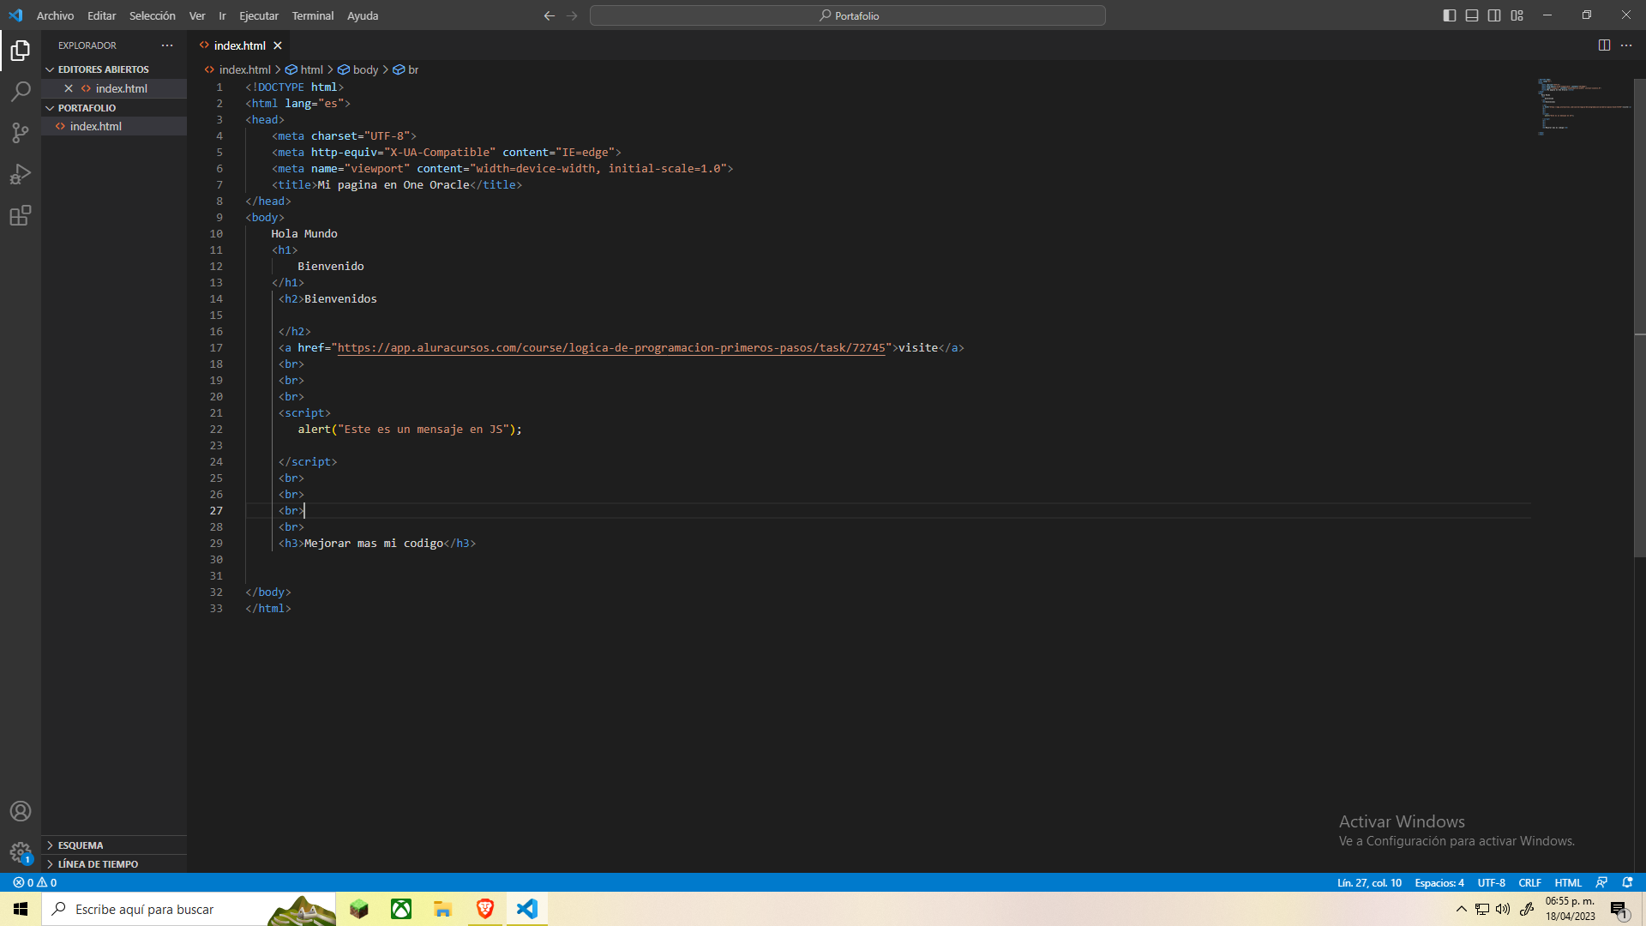
Task: Toggle primary side bar layout icon
Action: click(x=1450, y=15)
